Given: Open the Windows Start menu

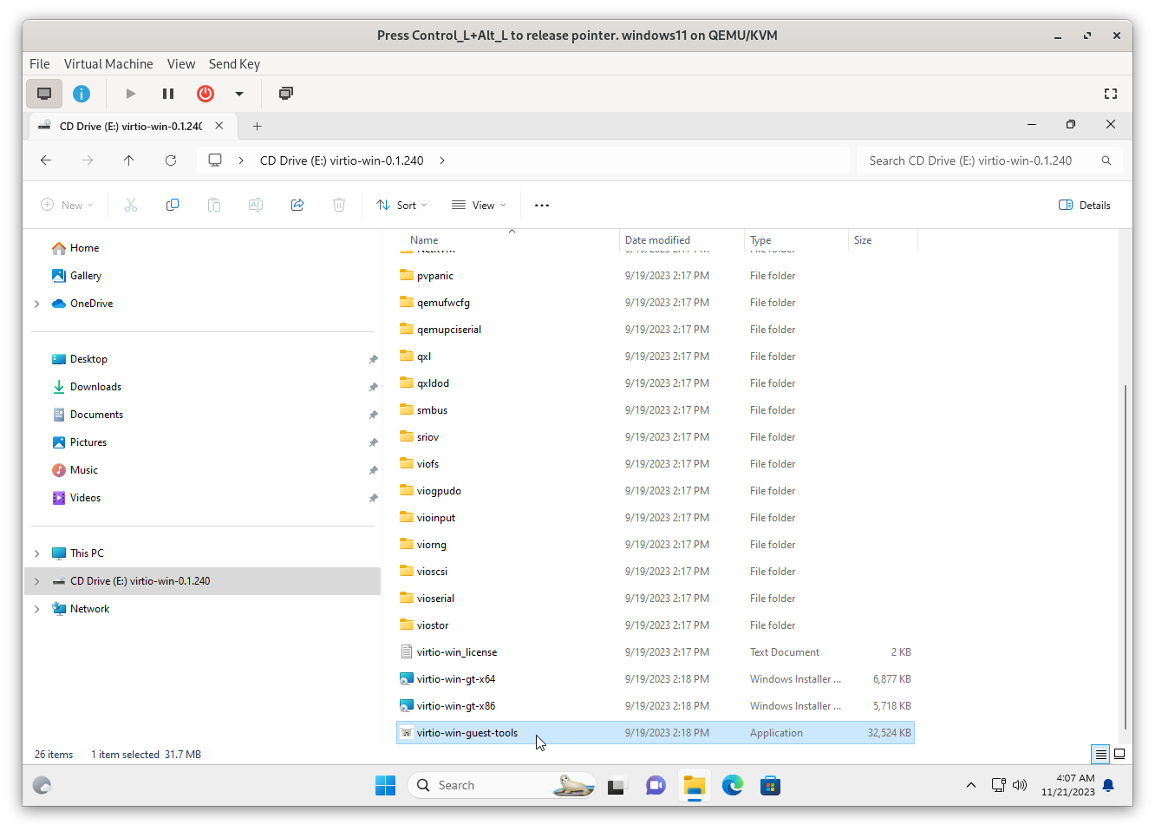Looking at the screenshot, I should pyautogui.click(x=385, y=786).
